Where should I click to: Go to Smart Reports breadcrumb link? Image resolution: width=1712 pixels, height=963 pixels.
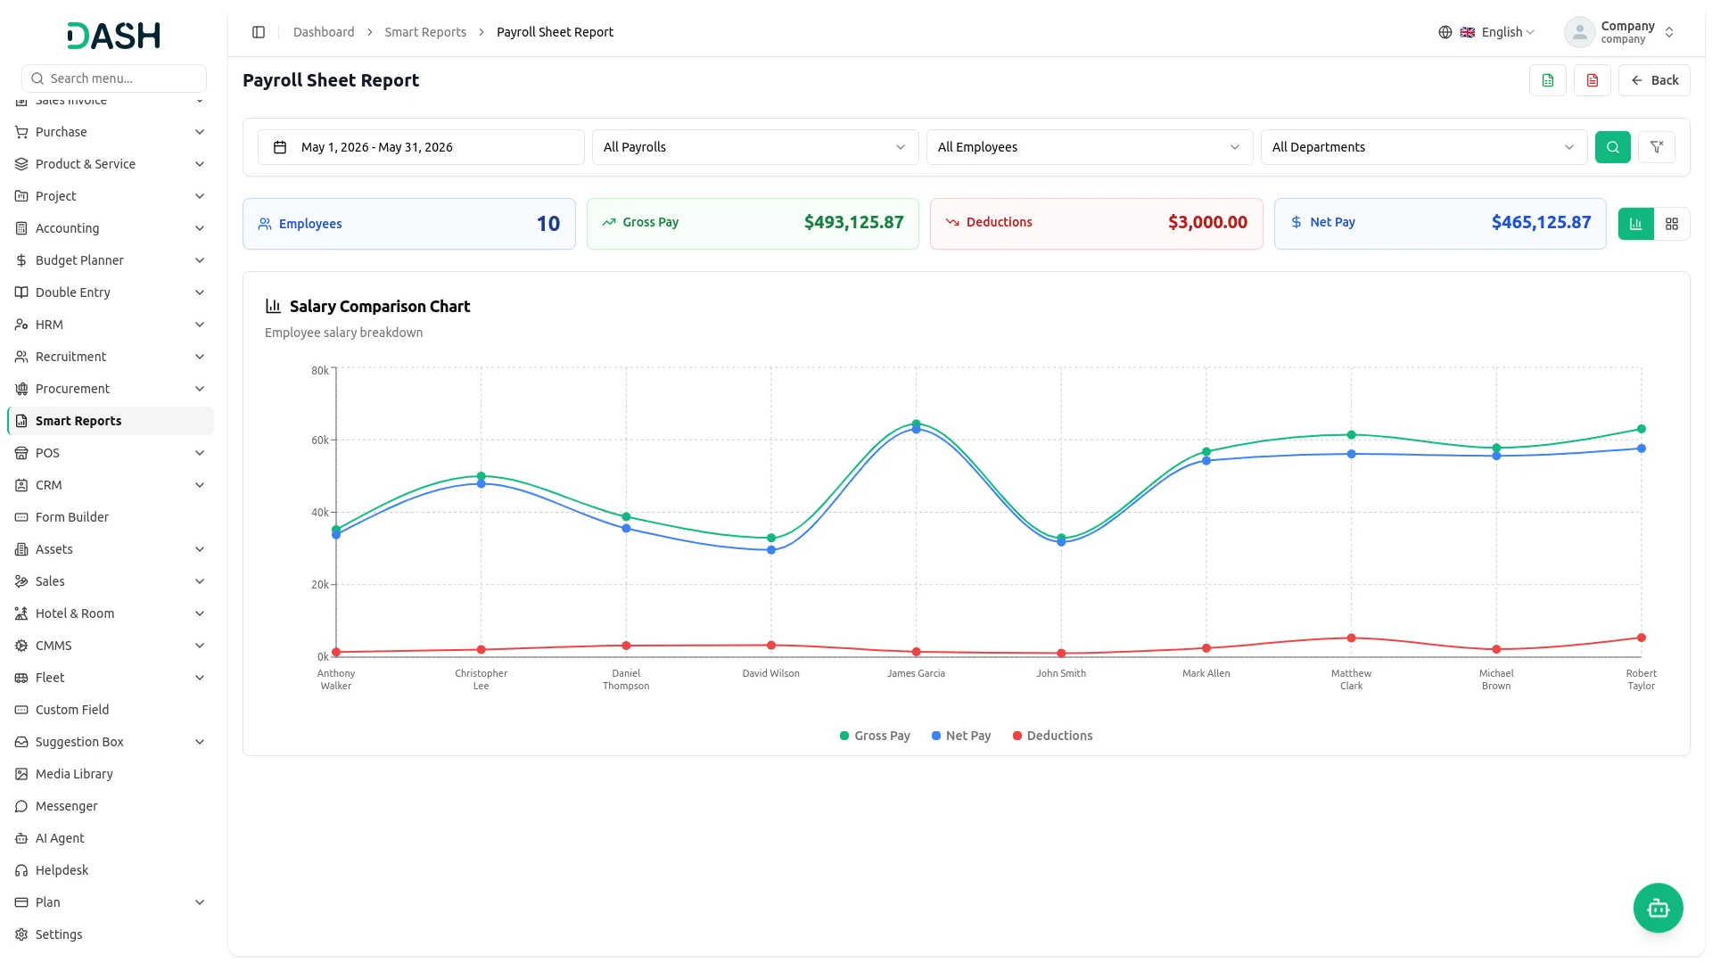tap(425, 32)
